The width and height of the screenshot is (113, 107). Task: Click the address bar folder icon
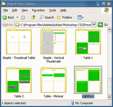point(17,25)
